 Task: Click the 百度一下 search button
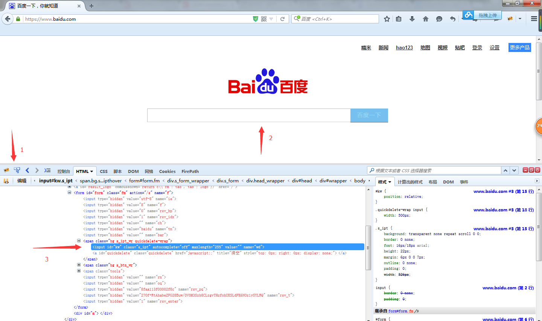click(369, 115)
